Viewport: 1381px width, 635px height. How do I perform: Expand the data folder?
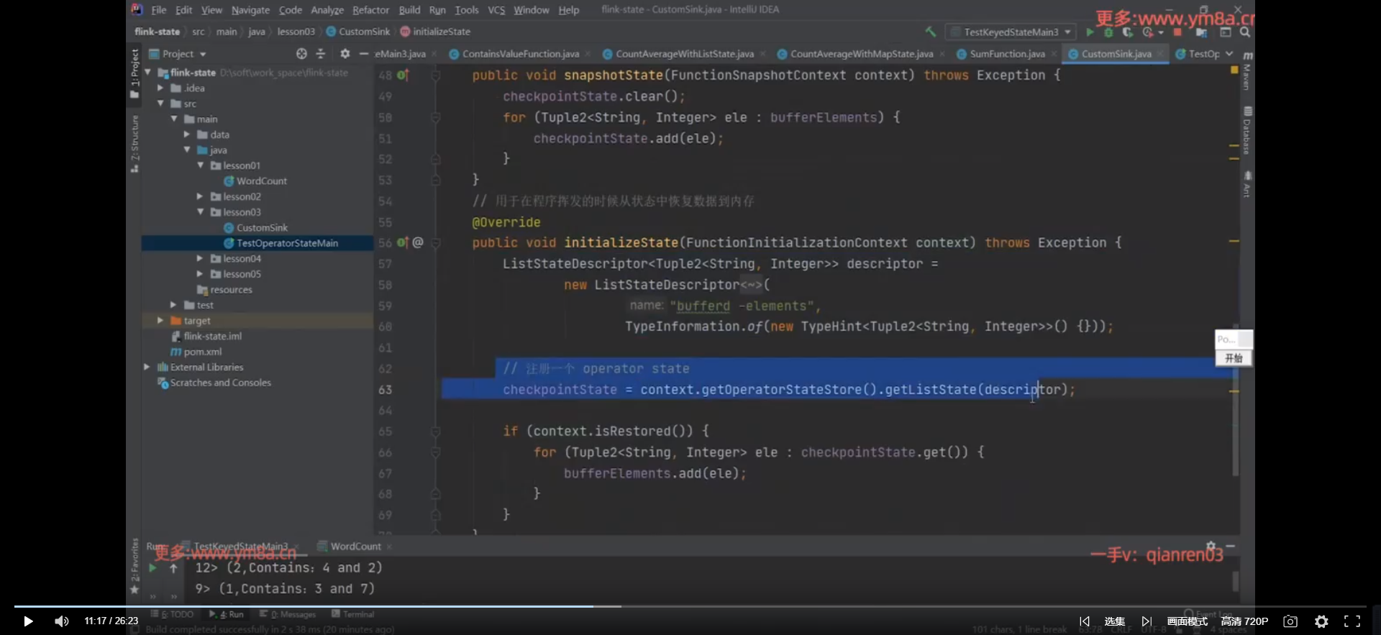[187, 134]
